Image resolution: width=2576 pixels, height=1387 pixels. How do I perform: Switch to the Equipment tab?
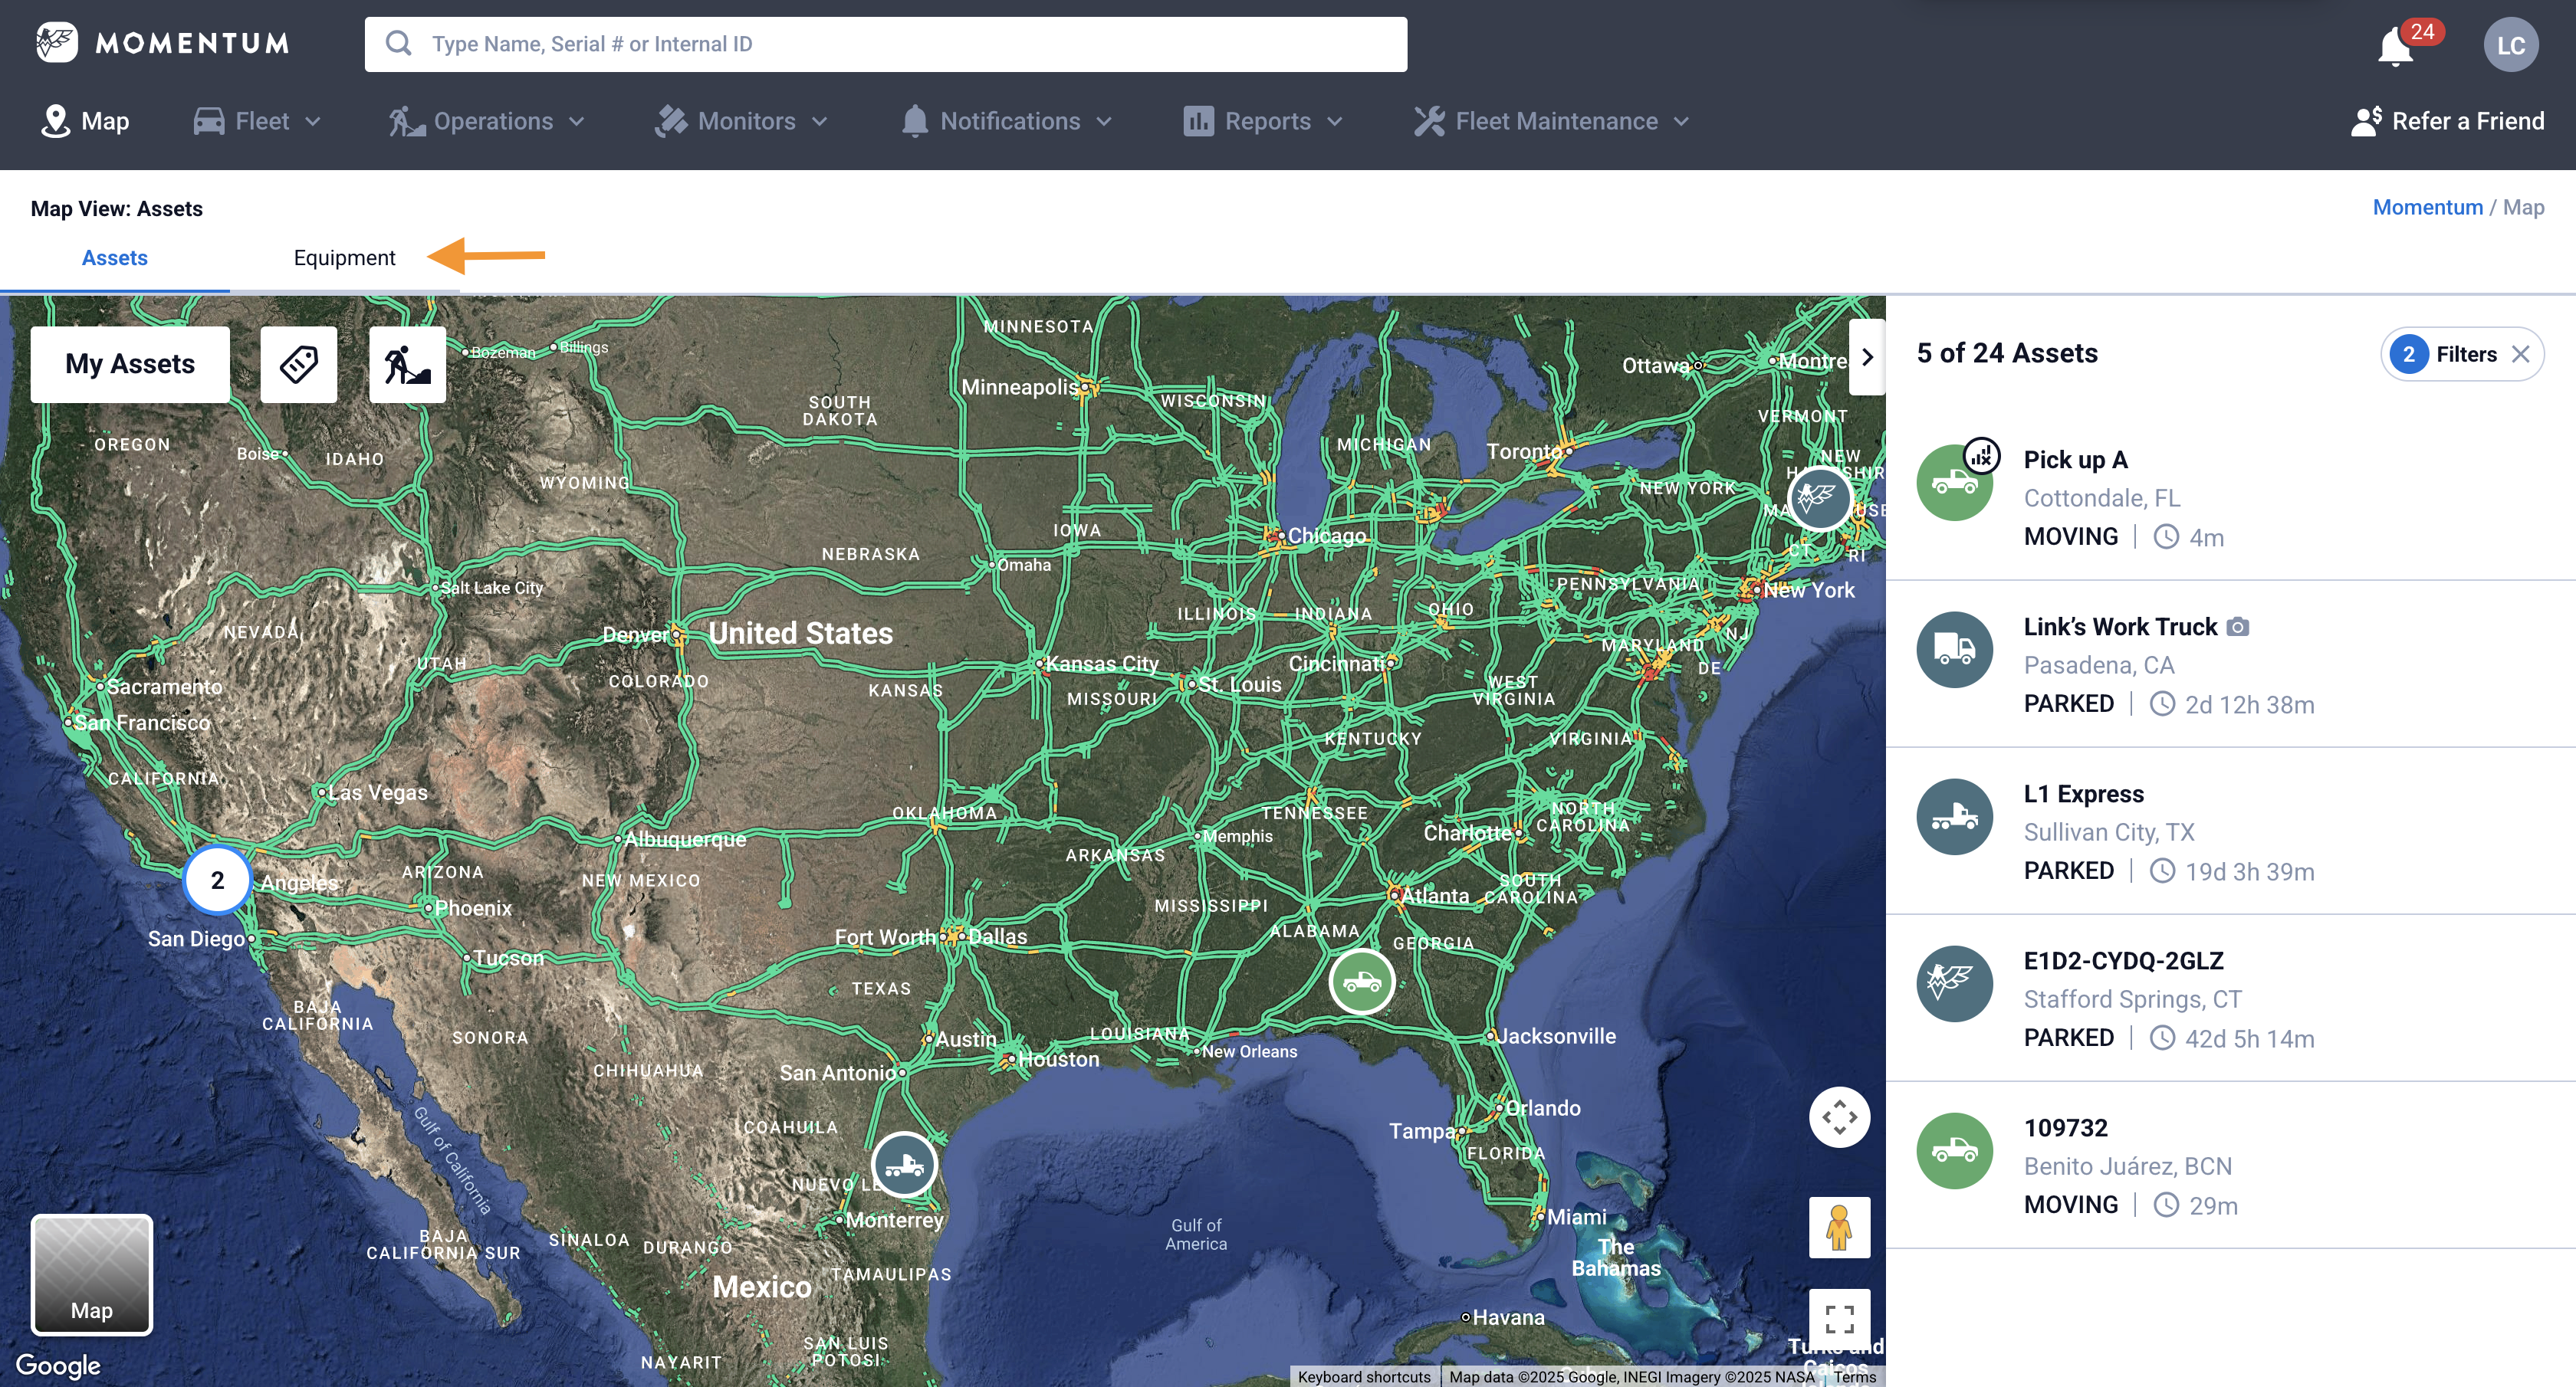344,257
